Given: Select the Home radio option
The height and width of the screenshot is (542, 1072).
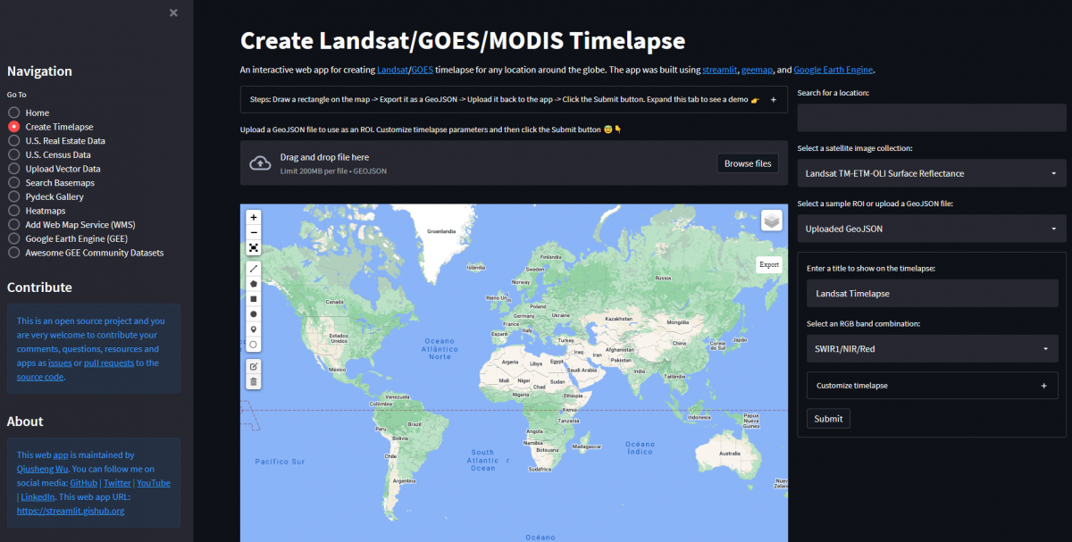Looking at the screenshot, I should (29, 113).
